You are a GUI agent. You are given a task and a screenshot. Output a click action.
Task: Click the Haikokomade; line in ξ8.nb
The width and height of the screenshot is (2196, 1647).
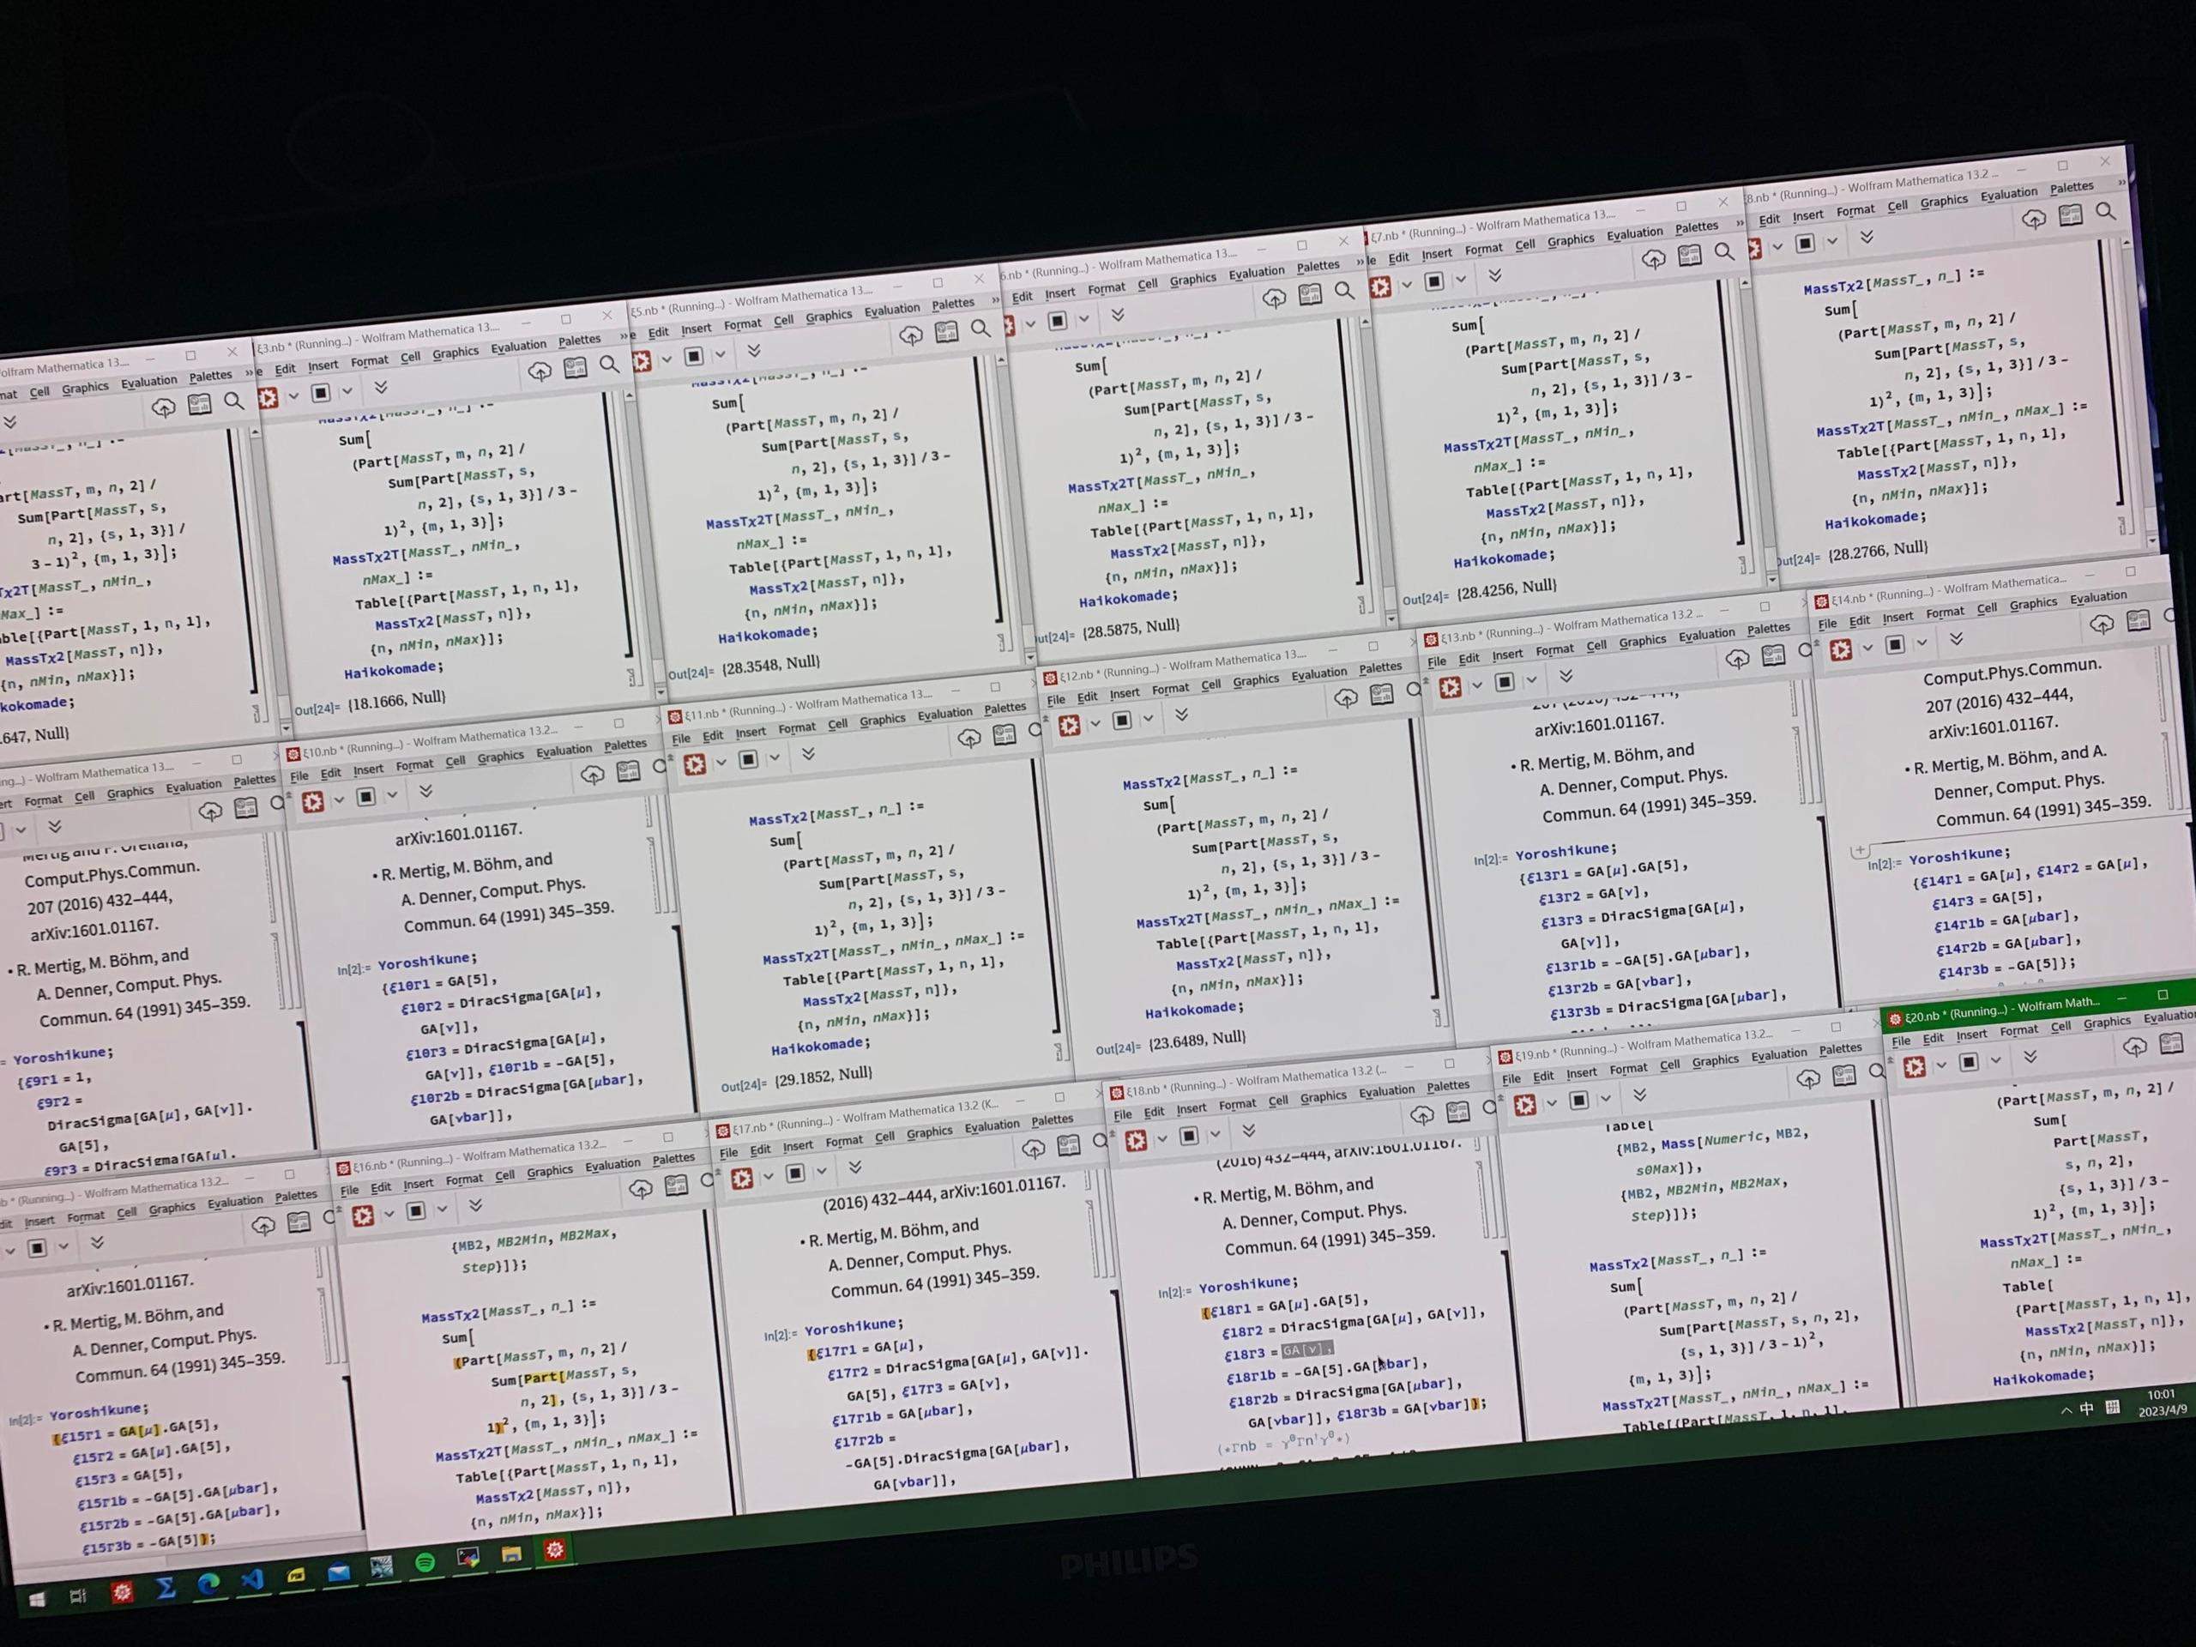[x=1875, y=519]
